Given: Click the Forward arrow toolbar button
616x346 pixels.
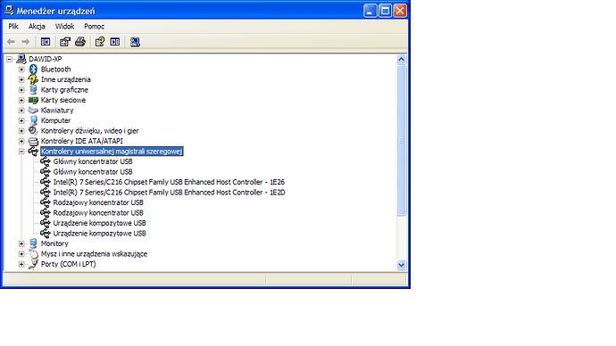Looking at the screenshot, I should tap(26, 42).
